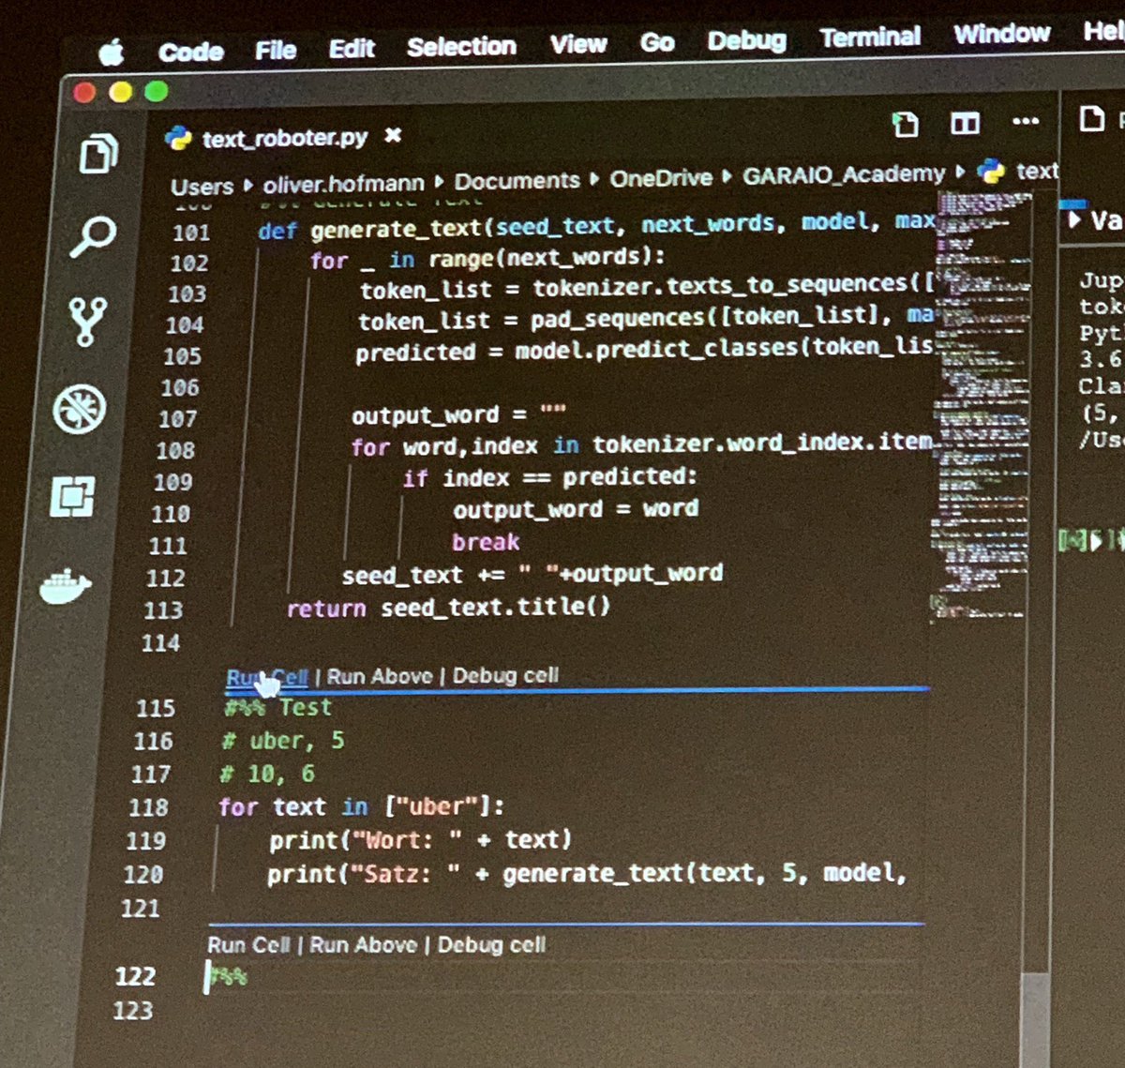This screenshot has height=1068, width=1125.
Task: Click the #%% Test cell marker
Action: click(x=277, y=708)
